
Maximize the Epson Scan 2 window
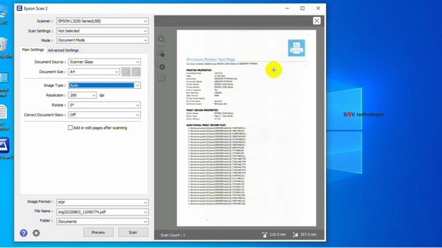tap(302, 8)
